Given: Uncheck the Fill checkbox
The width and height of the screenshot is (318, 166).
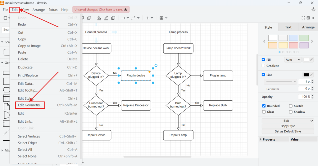Looking at the screenshot, I should [264, 59].
